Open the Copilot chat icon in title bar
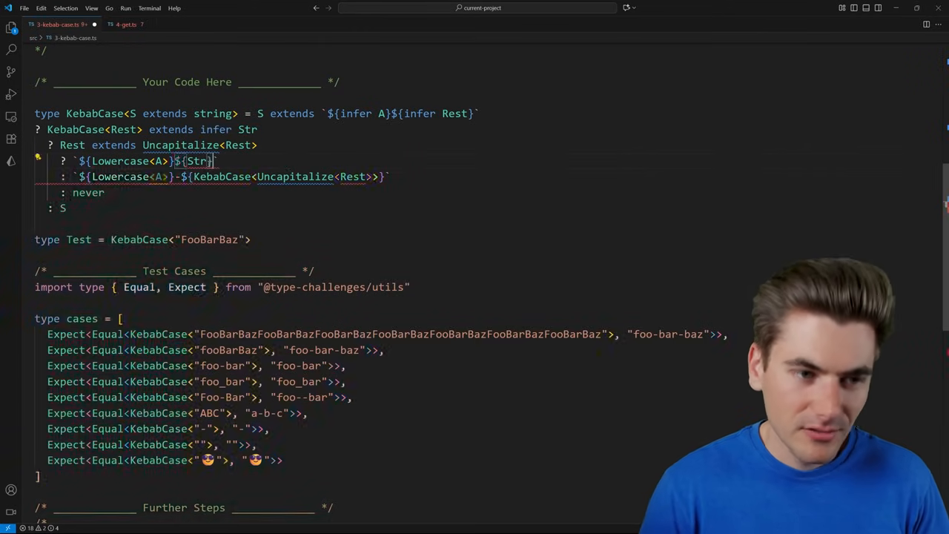The width and height of the screenshot is (949, 534). click(626, 8)
